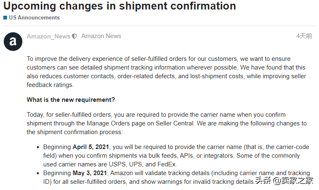Click the "Amazon News" user title label
The image size is (319, 190).
coord(101,36)
